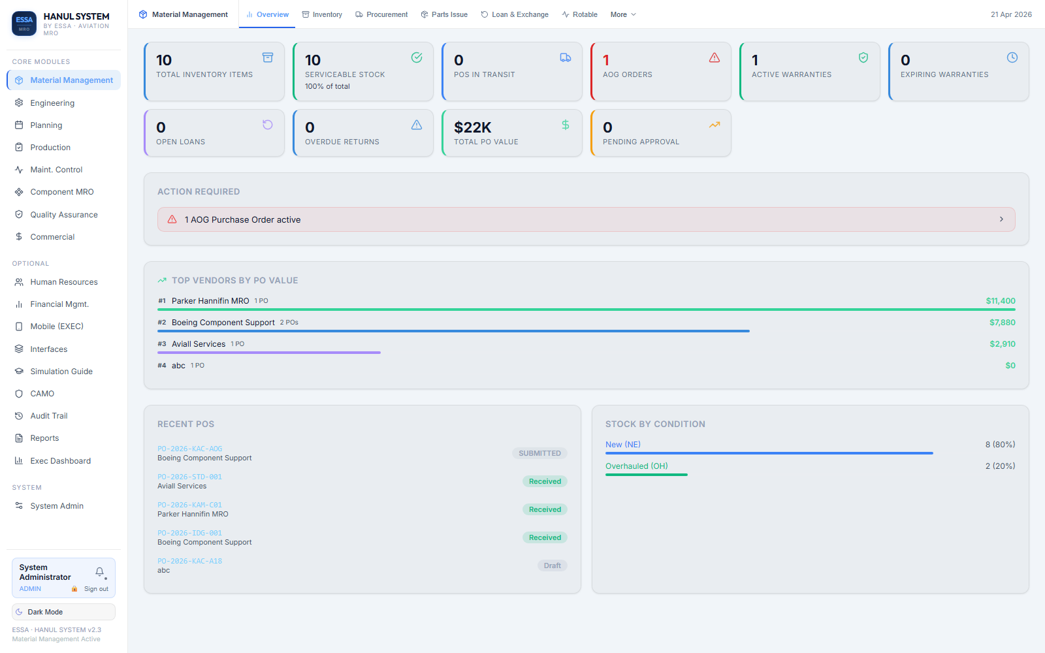1045x653 pixels.
Task: Open the Exec Dashboard chart icon
Action: point(19,460)
